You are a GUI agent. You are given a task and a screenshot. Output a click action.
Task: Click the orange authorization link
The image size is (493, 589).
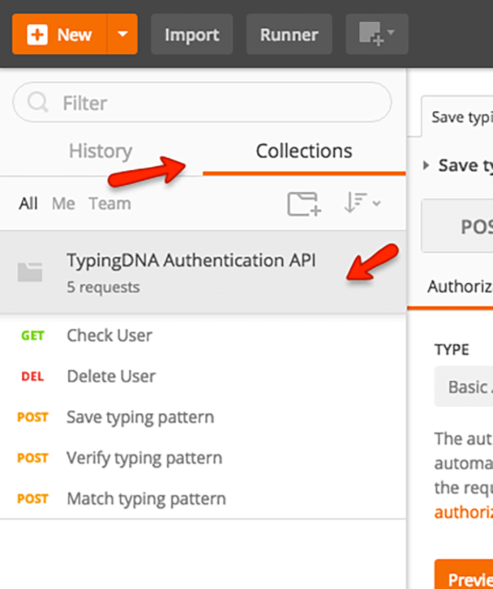tap(463, 512)
